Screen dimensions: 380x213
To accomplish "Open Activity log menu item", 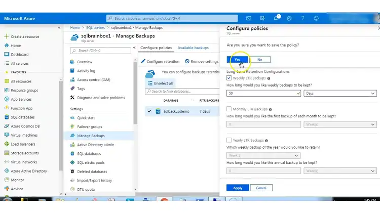I will coord(86,71).
